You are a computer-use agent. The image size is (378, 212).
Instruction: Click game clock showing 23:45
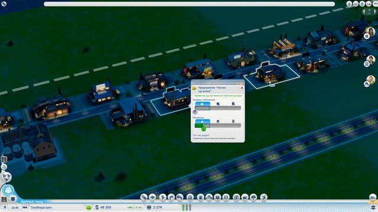click(x=15, y=207)
